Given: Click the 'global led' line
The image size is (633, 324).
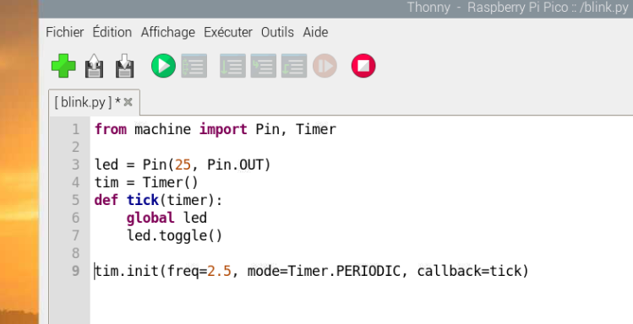Looking at the screenshot, I should click(x=166, y=218).
